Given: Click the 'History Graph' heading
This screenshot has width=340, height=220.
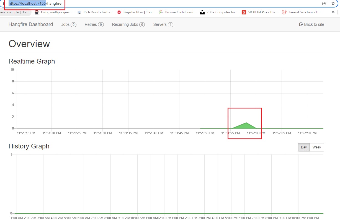Looking at the screenshot, I should pyautogui.click(x=29, y=146).
